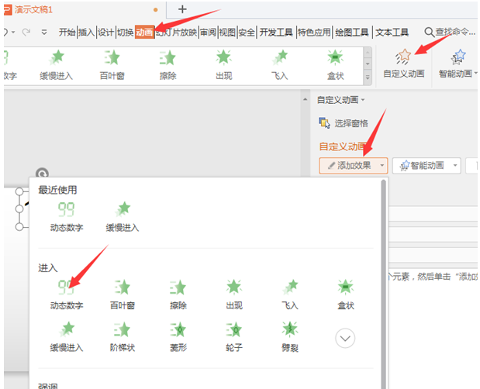
Task: Open the 特色应用 tab
Action: [x=314, y=32]
